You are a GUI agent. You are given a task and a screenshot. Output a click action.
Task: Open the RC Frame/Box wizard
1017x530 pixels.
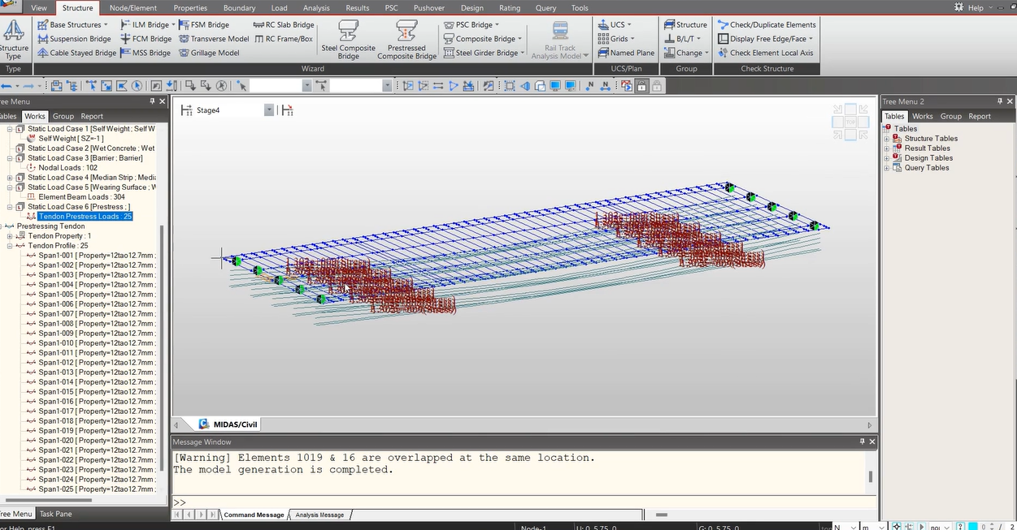(x=283, y=38)
